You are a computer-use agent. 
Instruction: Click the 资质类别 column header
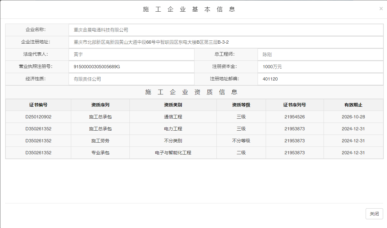tap(173, 105)
